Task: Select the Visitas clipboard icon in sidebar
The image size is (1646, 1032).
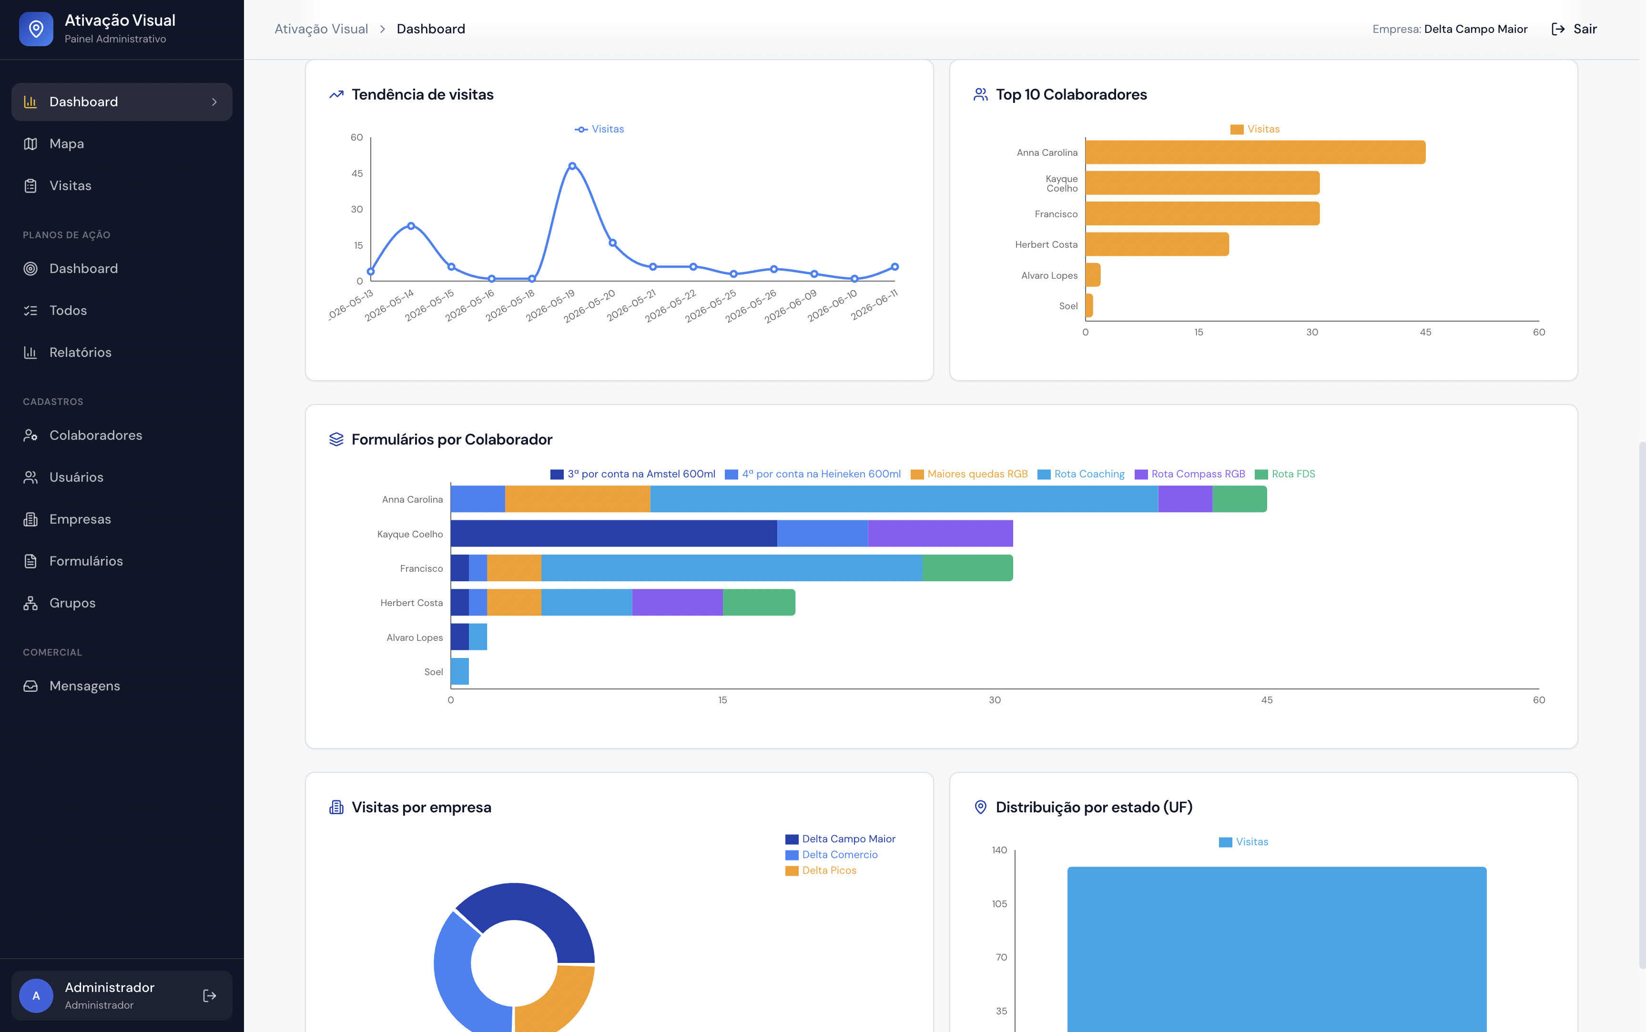Action: point(30,186)
